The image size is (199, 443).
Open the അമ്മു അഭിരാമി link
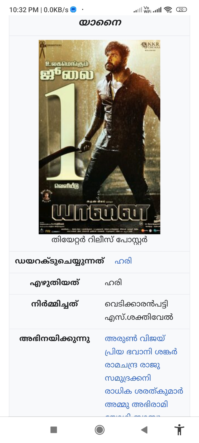point(136,405)
